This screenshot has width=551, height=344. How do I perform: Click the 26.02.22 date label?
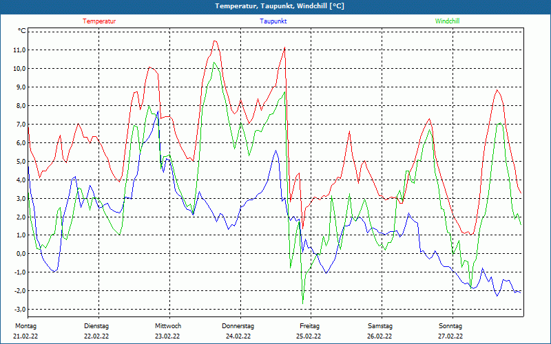380,336
